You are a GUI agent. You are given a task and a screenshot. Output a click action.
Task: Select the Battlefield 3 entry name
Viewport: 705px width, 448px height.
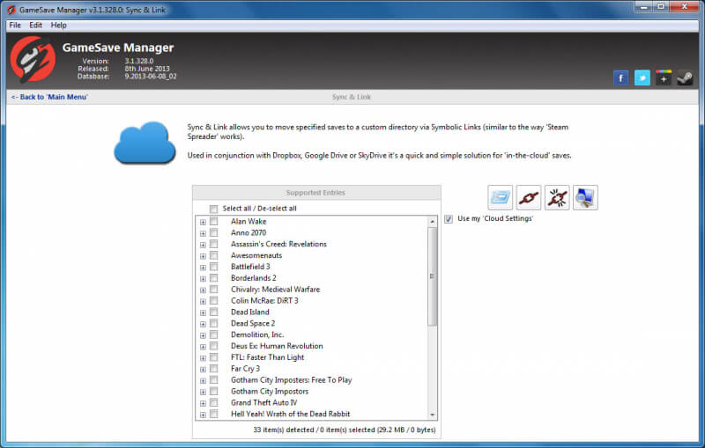(250, 267)
